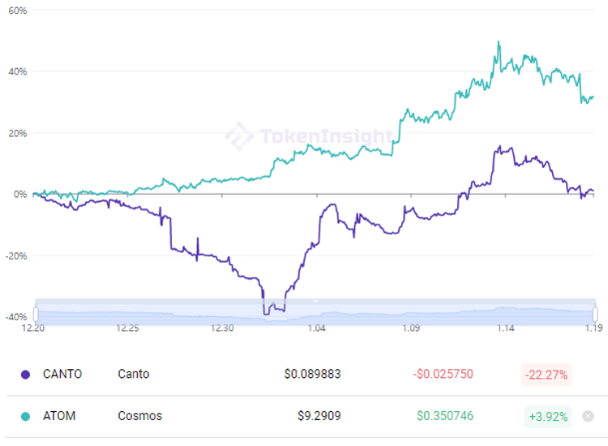
Task: Click the right handle of range slider
Action: [595, 312]
